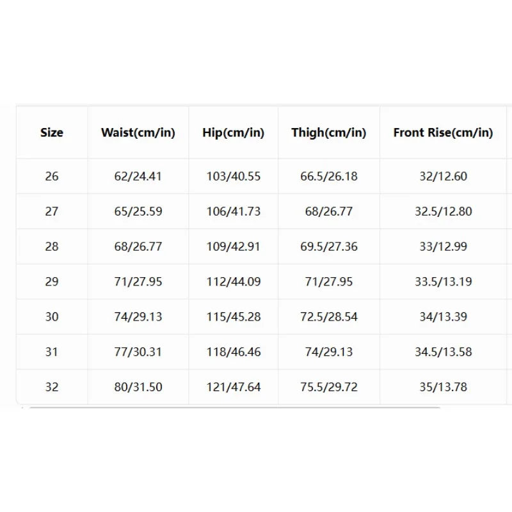Viewport: 512px width, 512px height.
Task: Click the size 31 cell
Action: (x=52, y=351)
